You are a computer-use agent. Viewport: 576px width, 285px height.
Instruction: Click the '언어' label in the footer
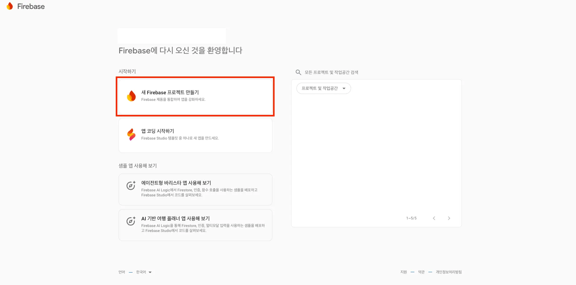(x=122, y=272)
